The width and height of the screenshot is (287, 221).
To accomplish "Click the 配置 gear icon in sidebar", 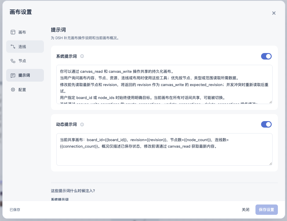I will click(13, 90).
